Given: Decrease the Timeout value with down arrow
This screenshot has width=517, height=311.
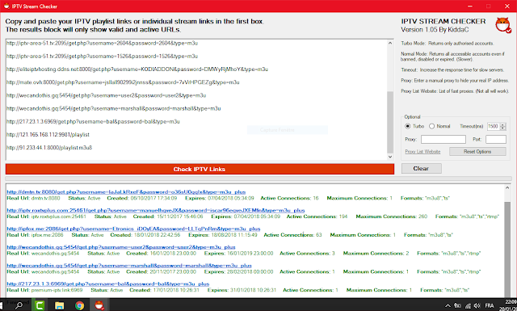Looking at the screenshot, I should pos(502,128).
